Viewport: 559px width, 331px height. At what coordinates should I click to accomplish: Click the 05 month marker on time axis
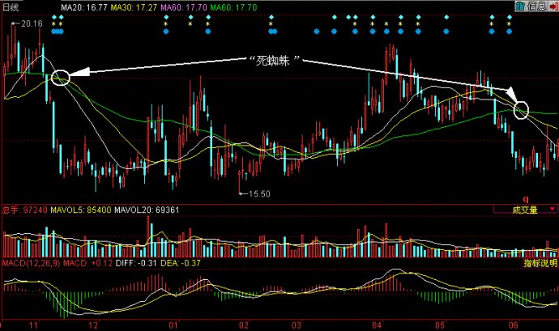(440, 325)
